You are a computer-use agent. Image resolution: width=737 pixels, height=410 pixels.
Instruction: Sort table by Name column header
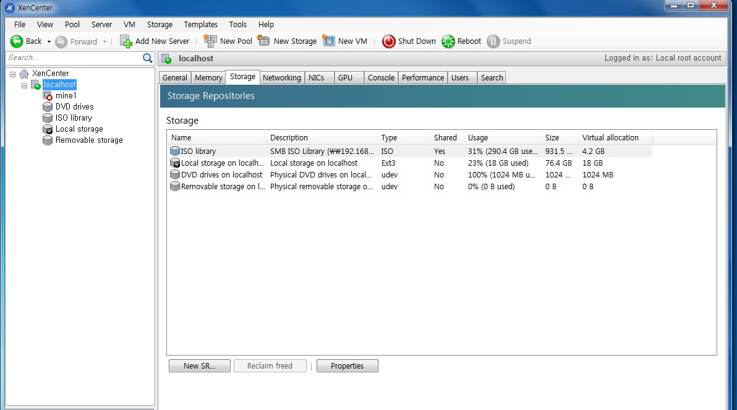click(x=216, y=138)
